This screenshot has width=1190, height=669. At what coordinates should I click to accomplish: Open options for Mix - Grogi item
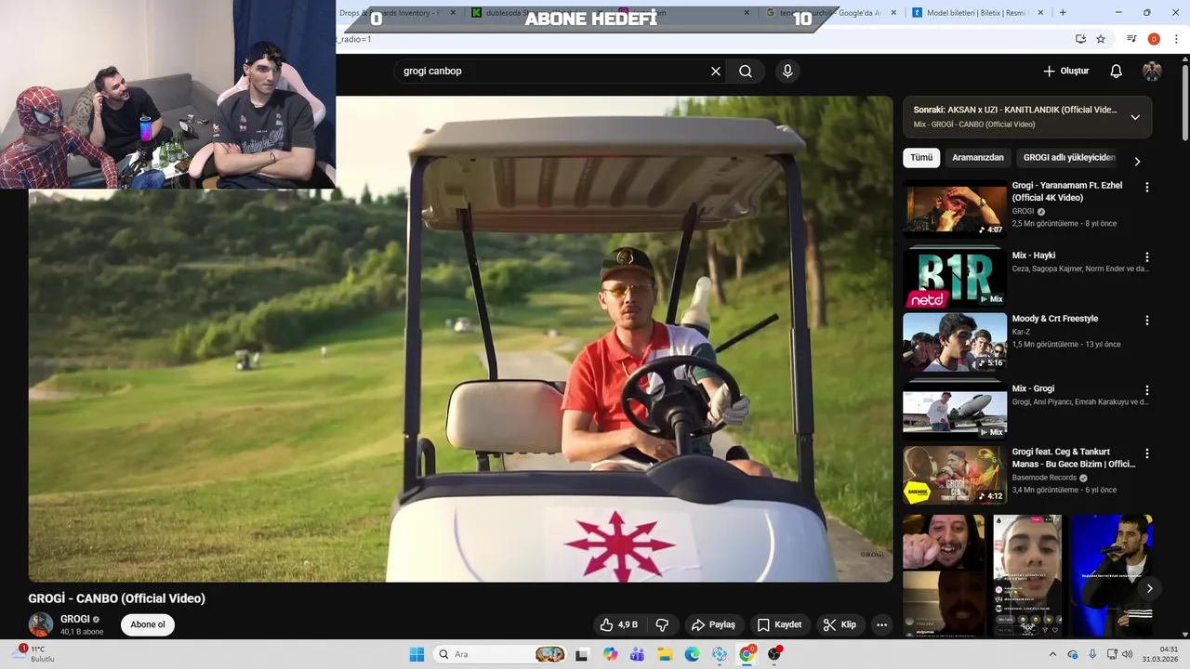click(1146, 390)
